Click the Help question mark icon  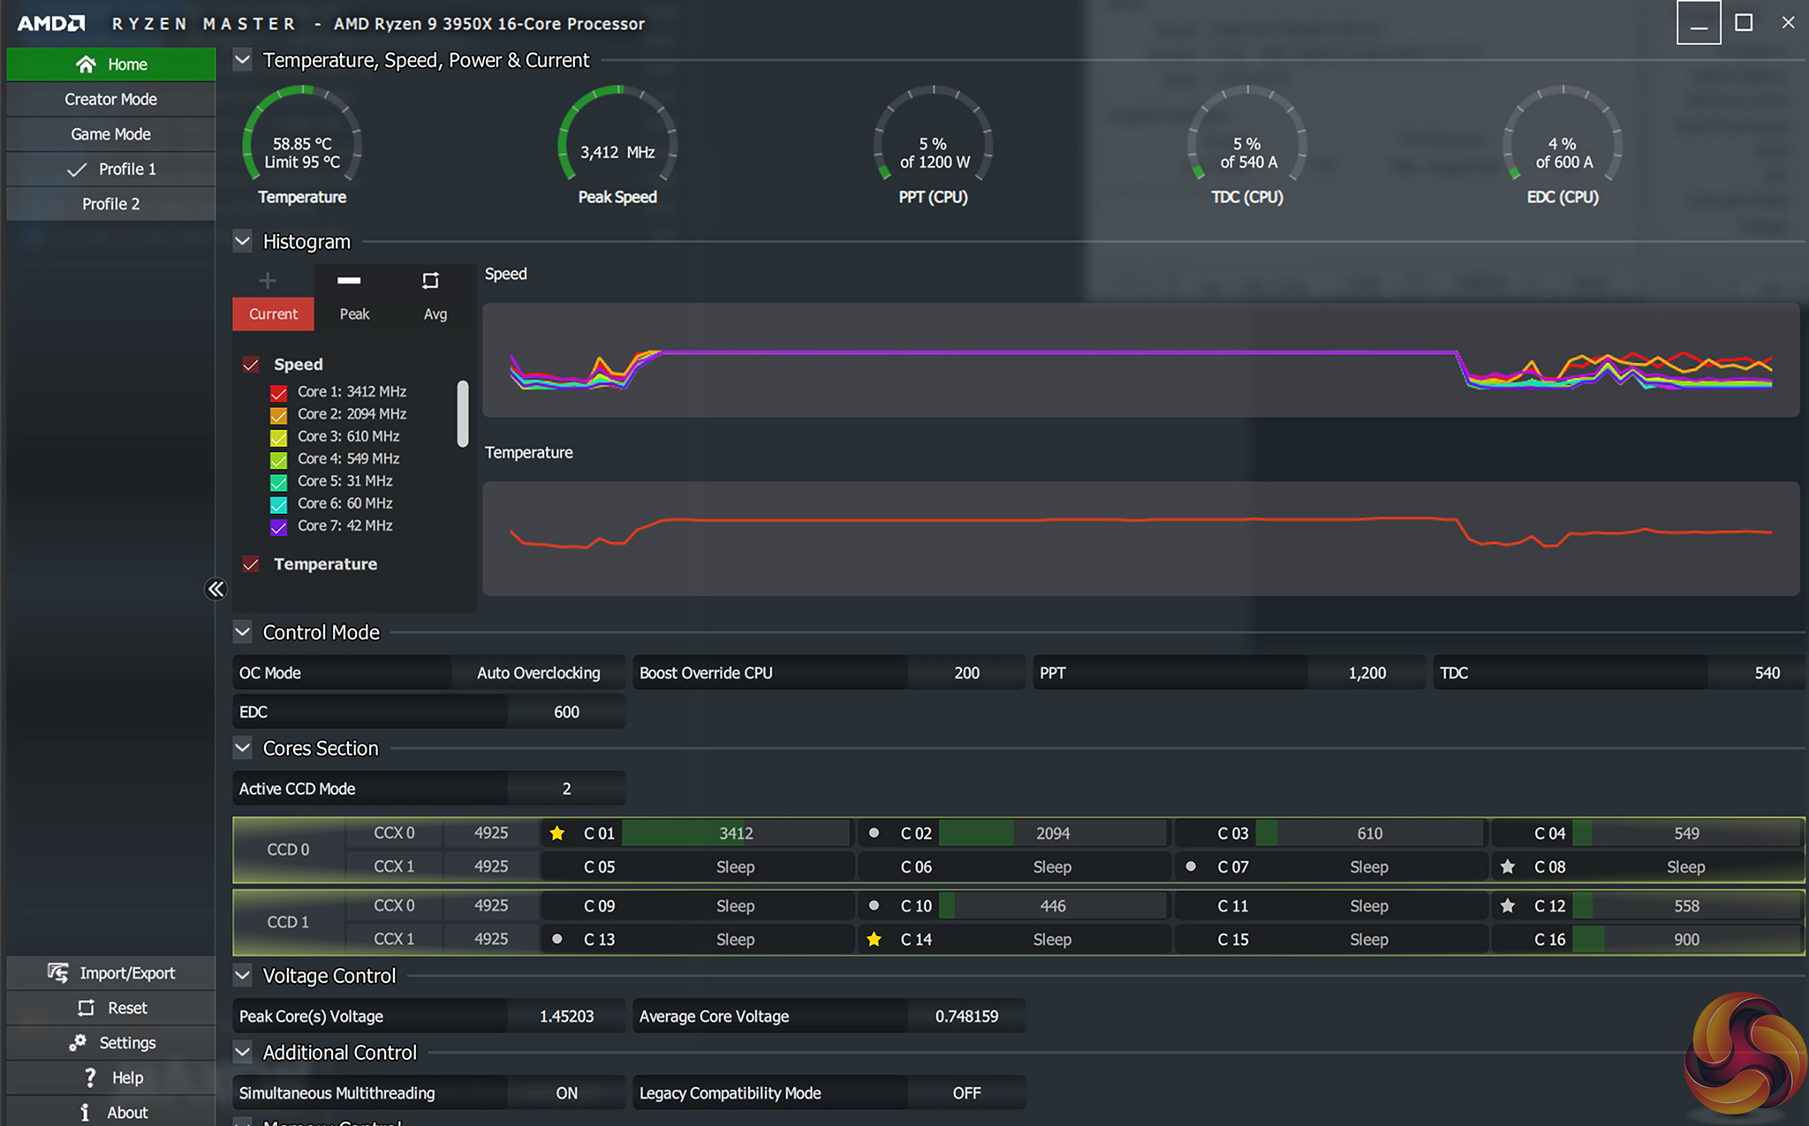pos(89,1077)
